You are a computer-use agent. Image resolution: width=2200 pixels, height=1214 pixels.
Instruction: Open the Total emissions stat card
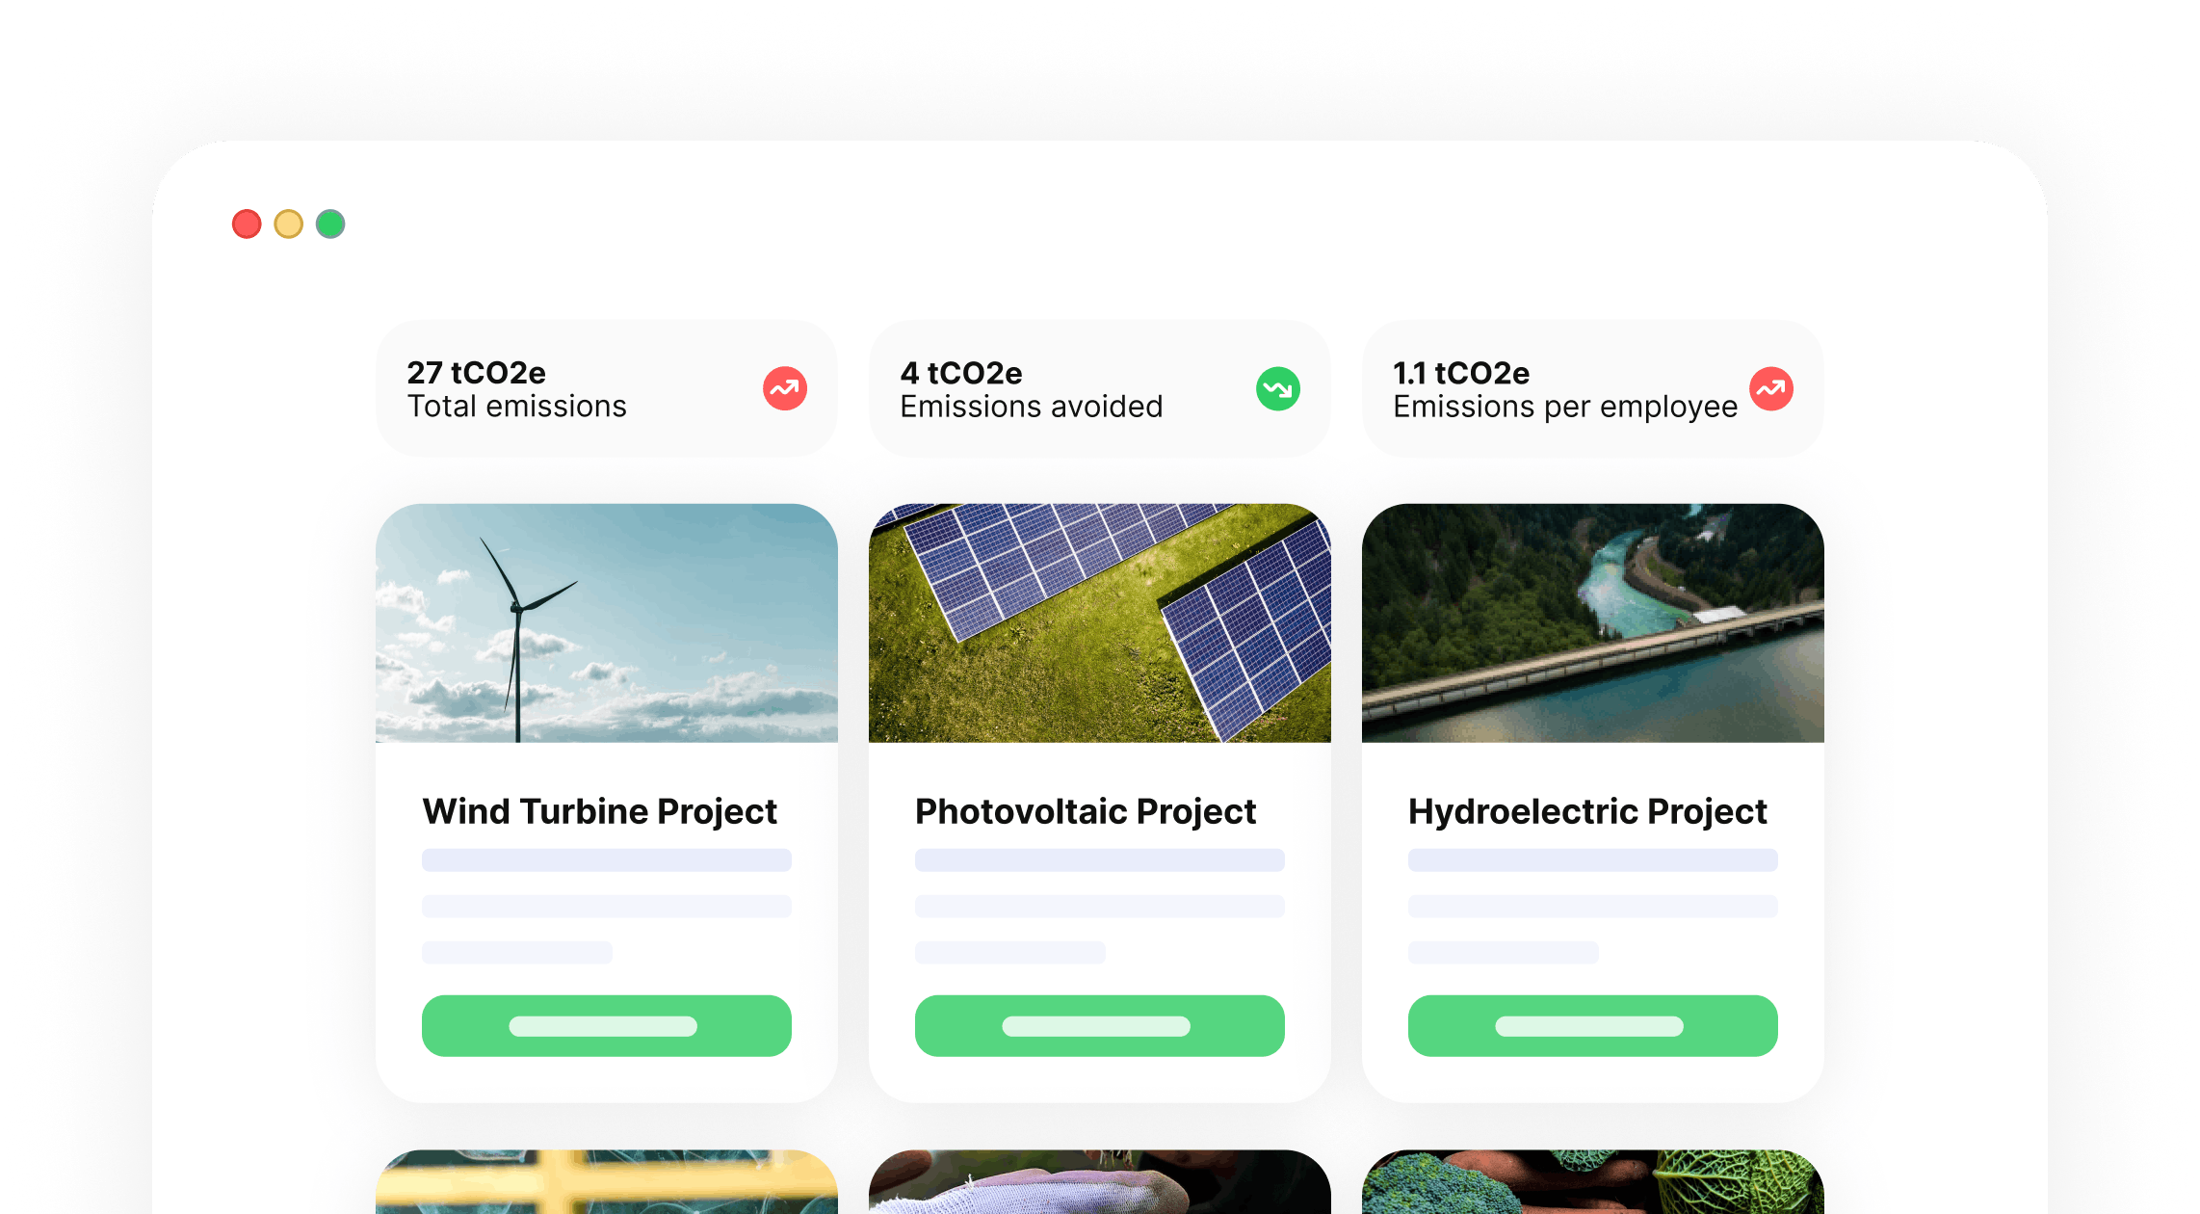click(x=607, y=388)
